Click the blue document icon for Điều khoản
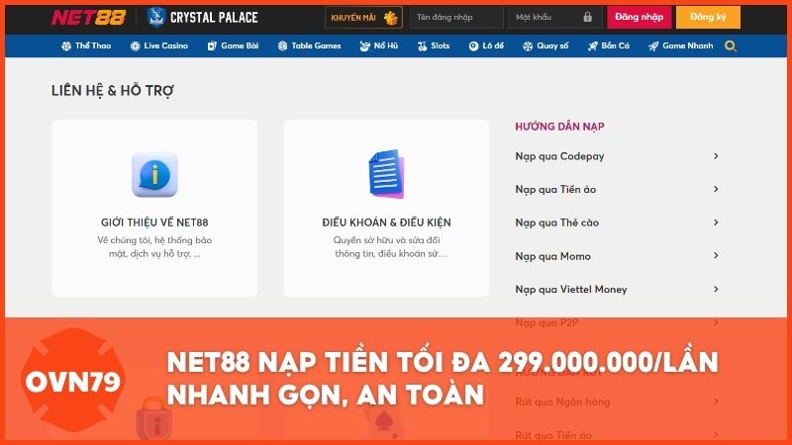This screenshot has width=792, height=445. 386,174
